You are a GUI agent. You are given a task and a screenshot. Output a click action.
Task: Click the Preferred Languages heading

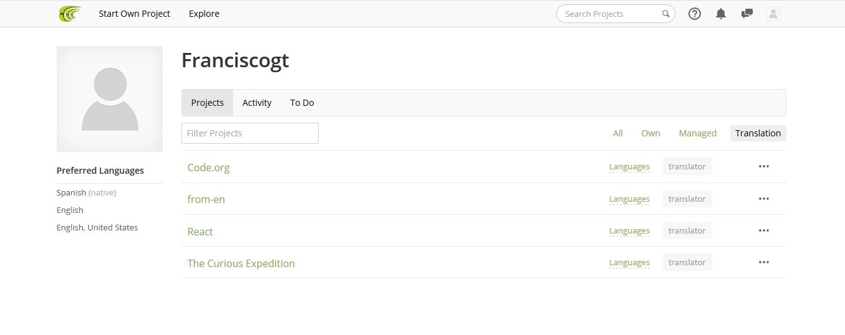point(100,171)
